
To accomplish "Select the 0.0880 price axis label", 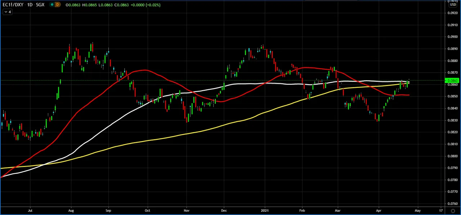I will coord(453,60).
